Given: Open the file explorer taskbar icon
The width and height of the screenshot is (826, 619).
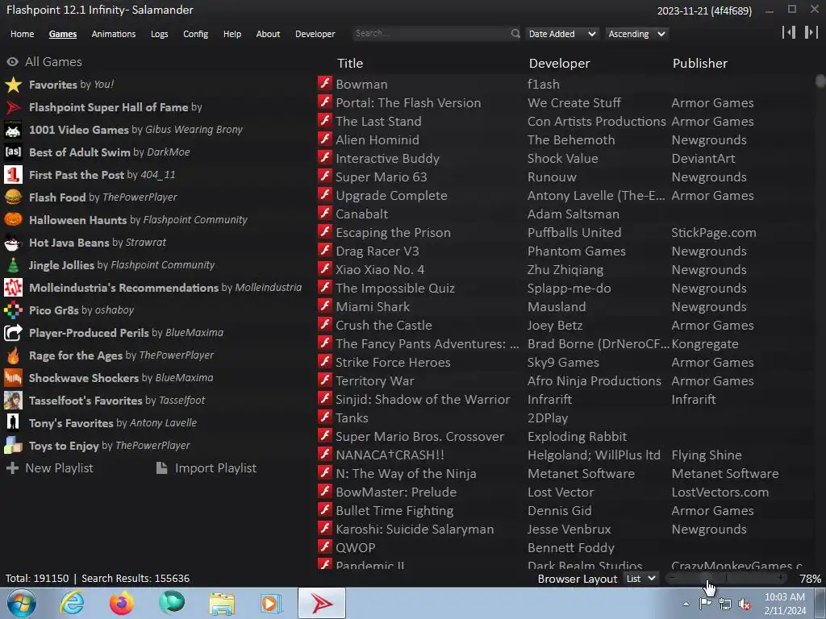Looking at the screenshot, I should [x=222, y=604].
